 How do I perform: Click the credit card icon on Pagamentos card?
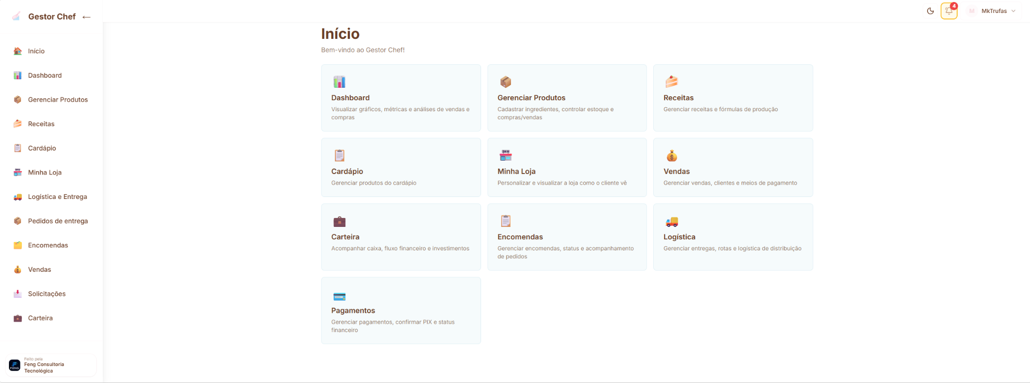pos(339,297)
